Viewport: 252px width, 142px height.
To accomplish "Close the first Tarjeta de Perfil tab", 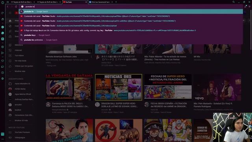I will click(34, 2).
